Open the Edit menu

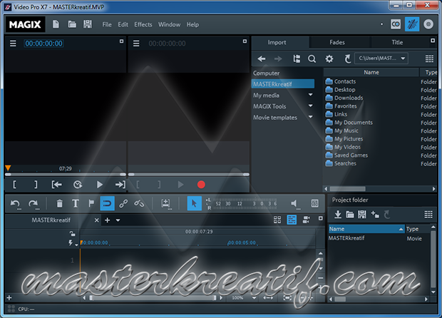click(x=123, y=24)
